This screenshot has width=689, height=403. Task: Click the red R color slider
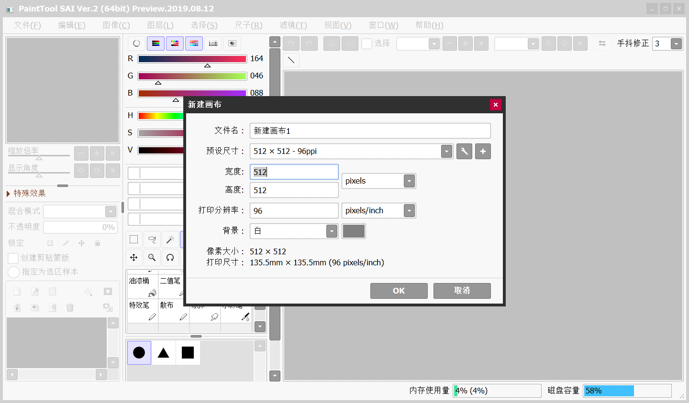[x=192, y=59]
